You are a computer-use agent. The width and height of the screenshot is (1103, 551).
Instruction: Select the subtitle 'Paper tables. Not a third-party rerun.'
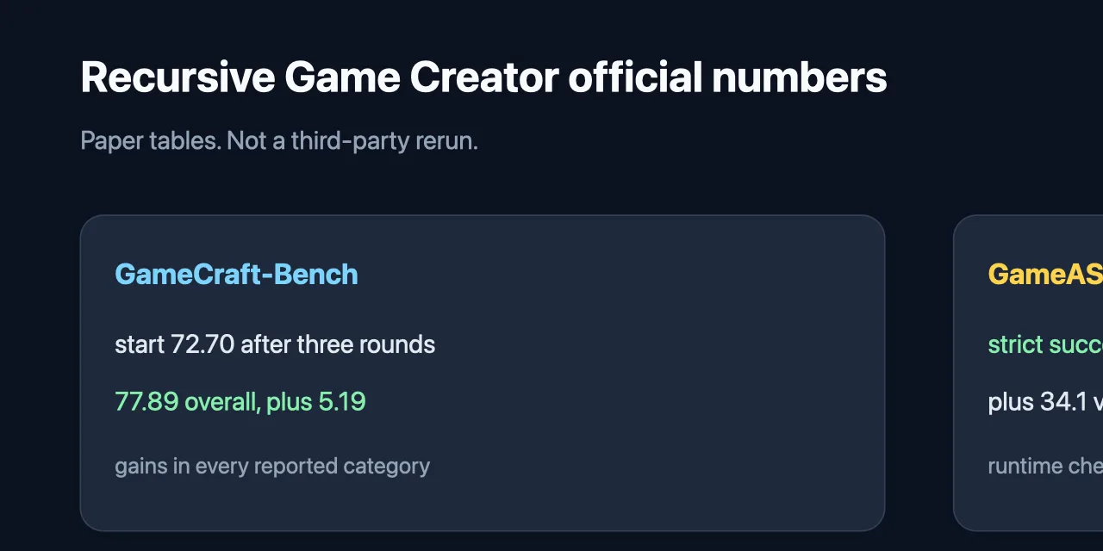[x=279, y=141]
